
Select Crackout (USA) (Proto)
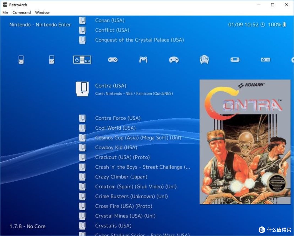(x=122, y=157)
